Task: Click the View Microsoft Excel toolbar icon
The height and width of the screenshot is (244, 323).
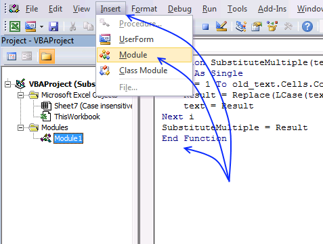Action: click(15, 26)
